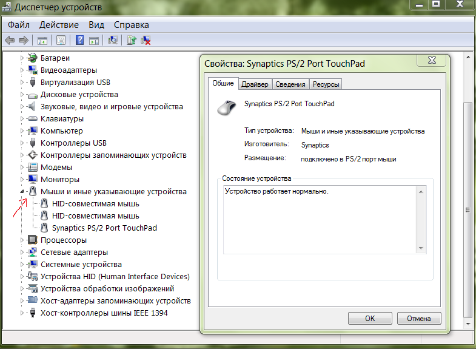Switch to the Сведения tab

[x=290, y=84]
